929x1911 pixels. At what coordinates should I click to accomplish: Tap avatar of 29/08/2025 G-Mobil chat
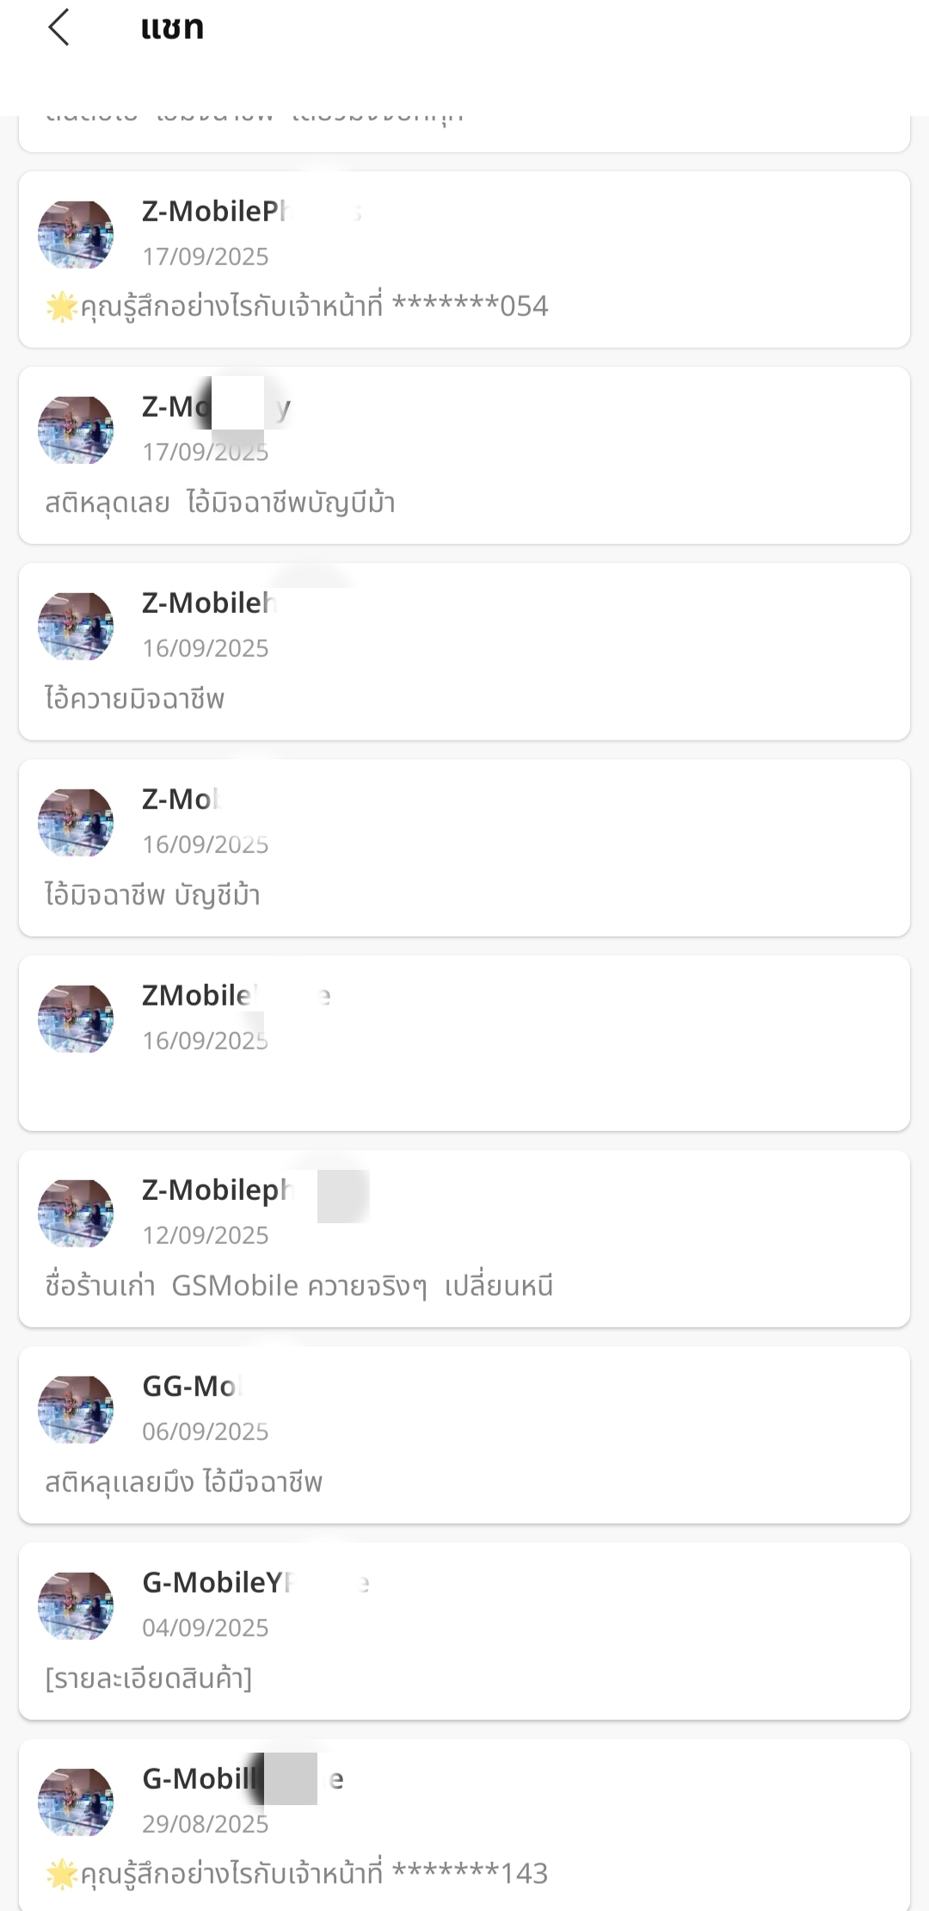(x=76, y=1802)
